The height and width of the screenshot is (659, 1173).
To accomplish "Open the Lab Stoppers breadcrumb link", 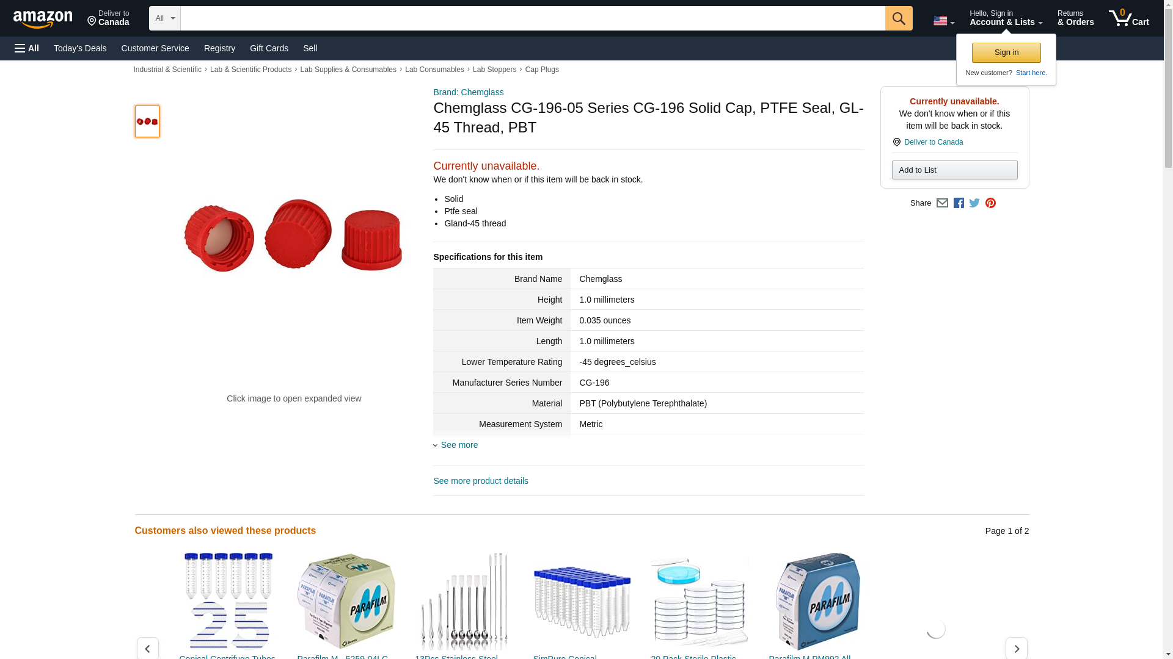I will (494, 70).
